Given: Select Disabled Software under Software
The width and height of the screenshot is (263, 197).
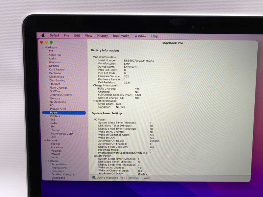Looking at the screenshot, I should coord(63,175).
